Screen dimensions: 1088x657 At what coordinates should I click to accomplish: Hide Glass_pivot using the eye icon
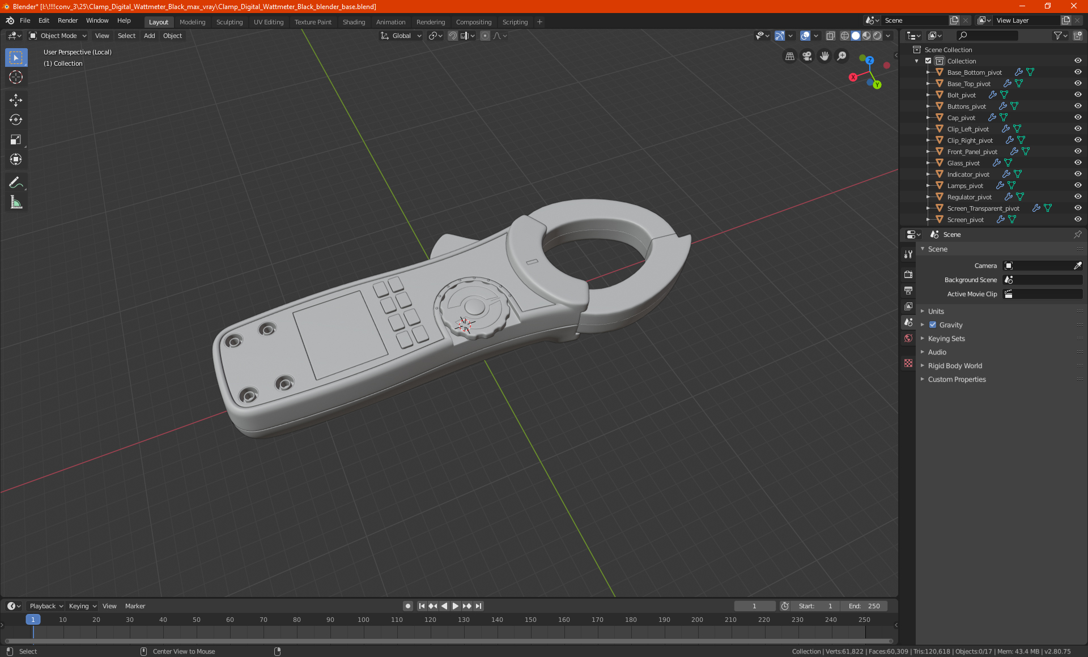pos(1078,163)
